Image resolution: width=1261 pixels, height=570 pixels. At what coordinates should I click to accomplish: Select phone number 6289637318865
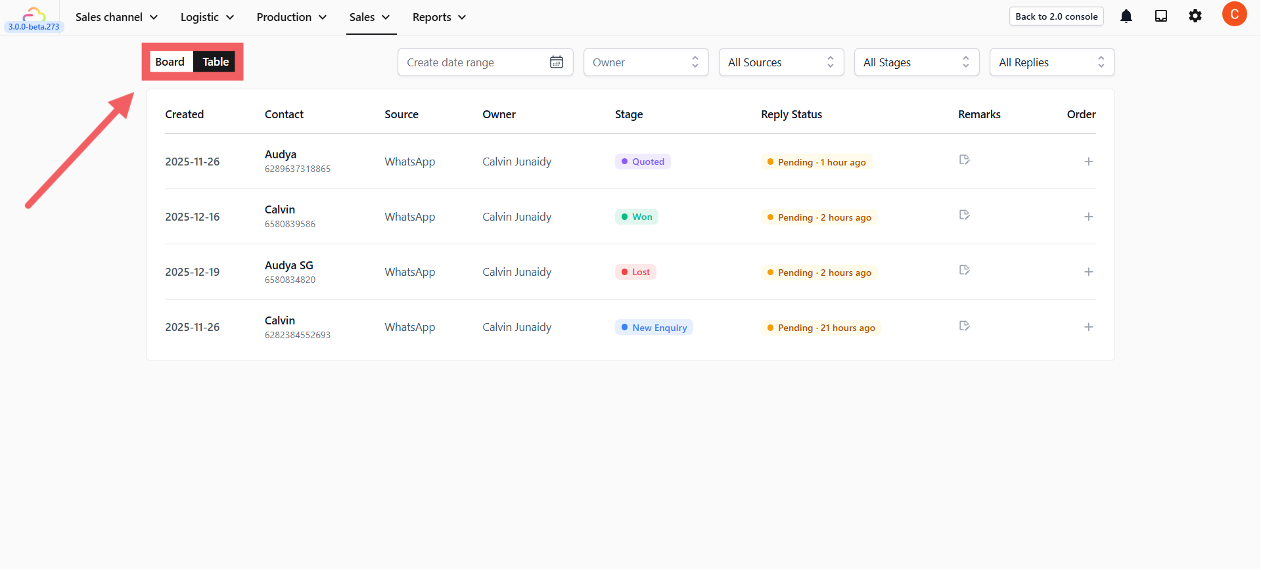(298, 169)
